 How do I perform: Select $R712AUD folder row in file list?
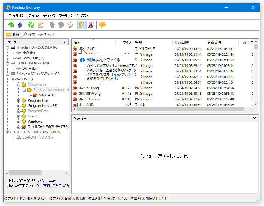click(163, 49)
